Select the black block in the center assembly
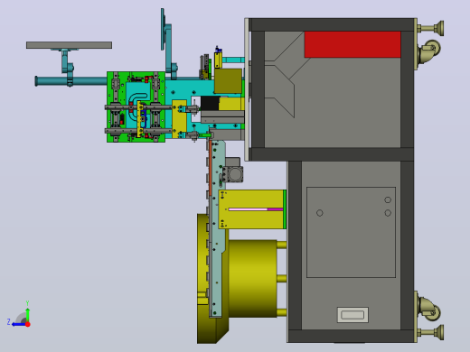The width and height of the screenshot is (470, 352). click(x=210, y=103)
